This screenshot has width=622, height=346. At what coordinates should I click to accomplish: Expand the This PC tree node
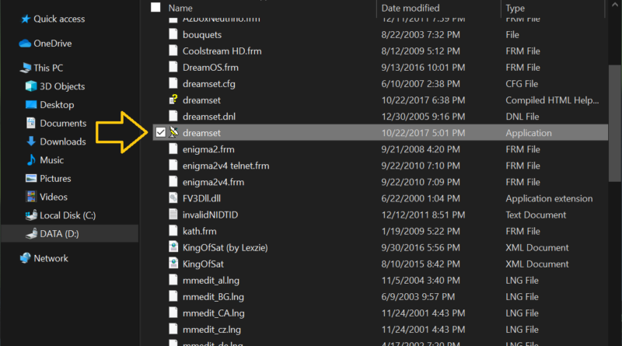10,68
